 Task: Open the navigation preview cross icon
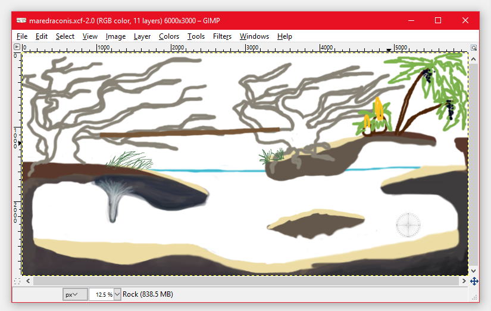[474, 281]
